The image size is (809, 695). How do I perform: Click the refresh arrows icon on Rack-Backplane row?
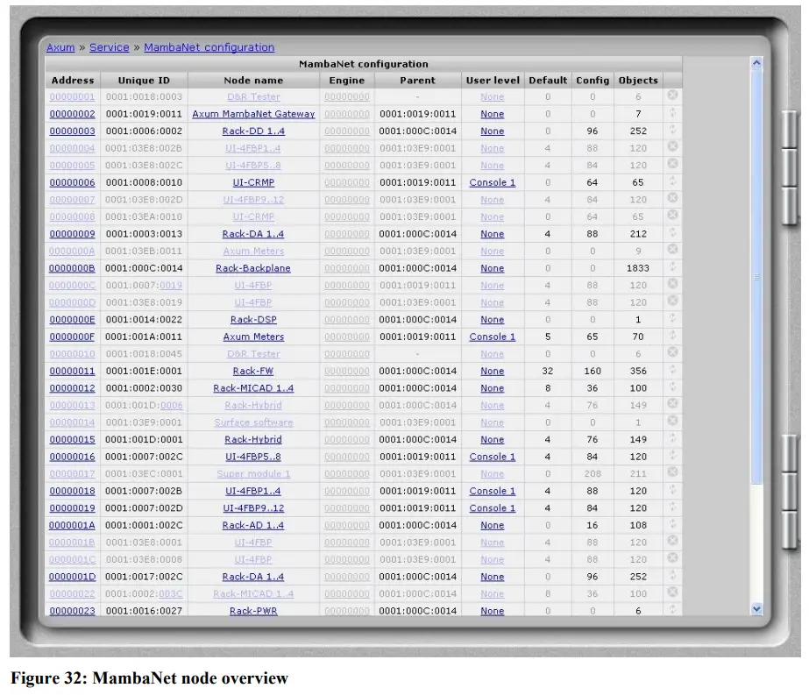(672, 268)
